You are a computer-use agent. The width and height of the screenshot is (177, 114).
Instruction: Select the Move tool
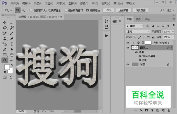pyautogui.click(x=5, y=23)
